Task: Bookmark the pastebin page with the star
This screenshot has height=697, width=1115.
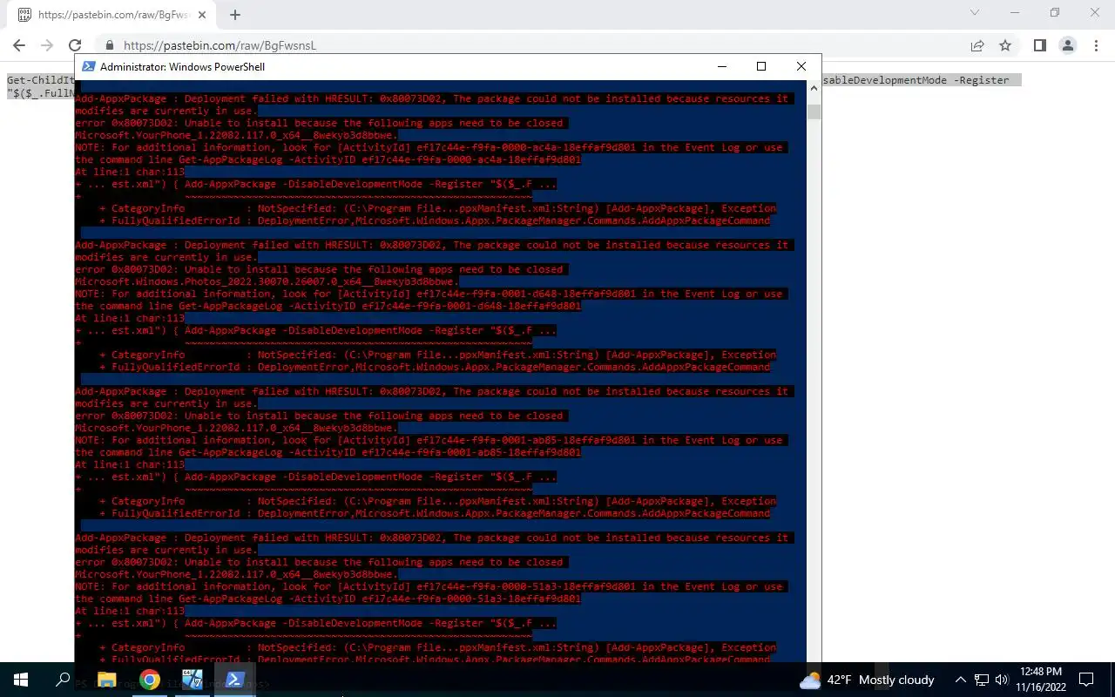Action: [1005, 45]
